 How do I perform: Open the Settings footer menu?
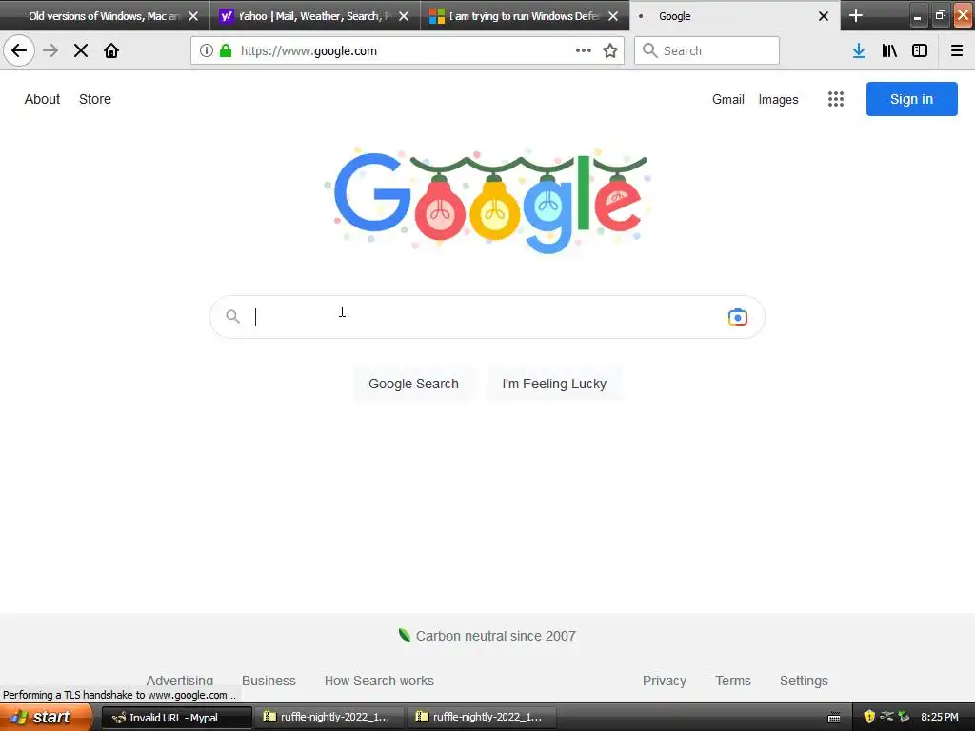(804, 680)
